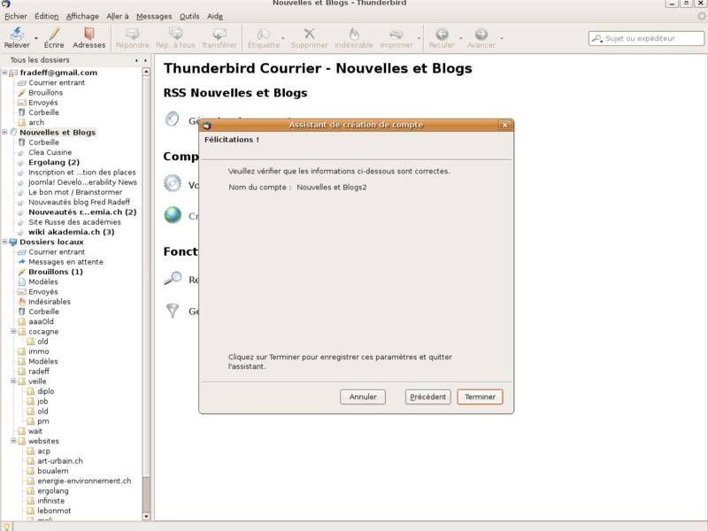
Task: Open the Outils menu
Action: pos(189,16)
